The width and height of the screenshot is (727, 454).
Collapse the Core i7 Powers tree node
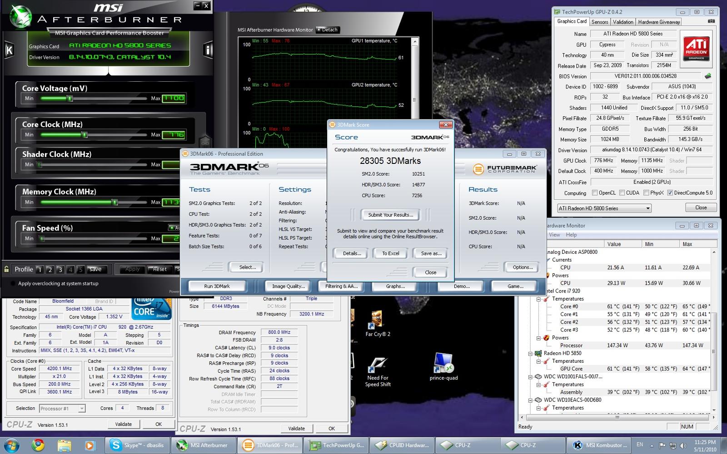539,338
